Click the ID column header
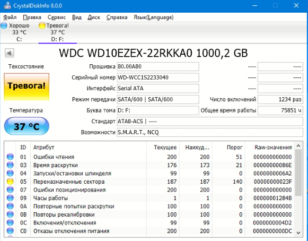 pyautogui.click(x=23, y=147)
